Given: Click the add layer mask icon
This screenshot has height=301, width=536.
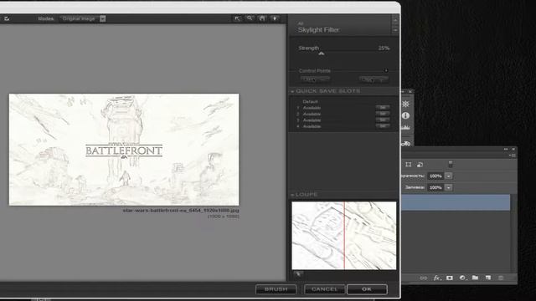Looking at the screenshot, I should click(450, 278).
